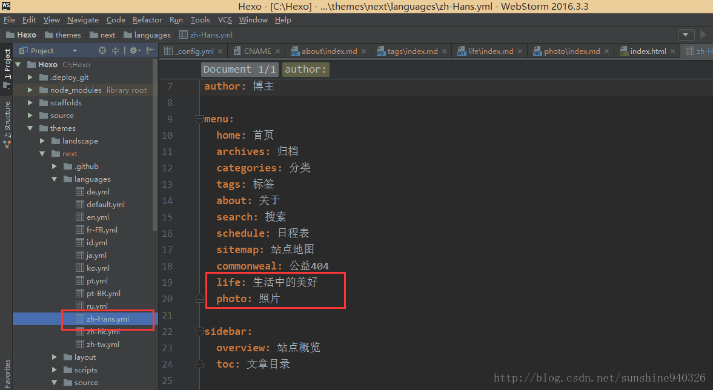The height and width of the screenshot is (390, 713).
Task: Open the Code menu
Action: click(116, 20)
